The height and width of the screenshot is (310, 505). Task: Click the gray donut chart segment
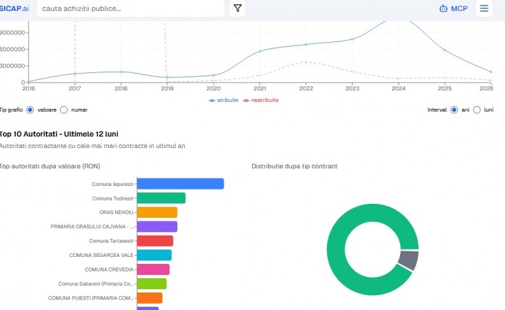409,260
